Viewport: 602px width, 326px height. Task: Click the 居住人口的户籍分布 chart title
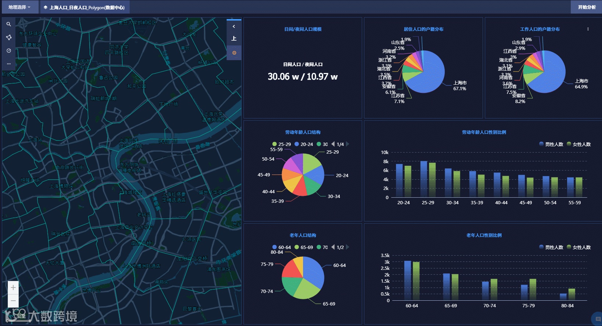[x=423, y=29]
